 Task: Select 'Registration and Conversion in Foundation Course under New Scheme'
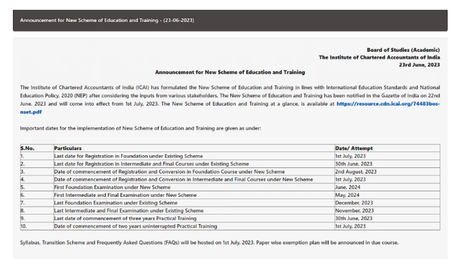click(x=169, y=172)
